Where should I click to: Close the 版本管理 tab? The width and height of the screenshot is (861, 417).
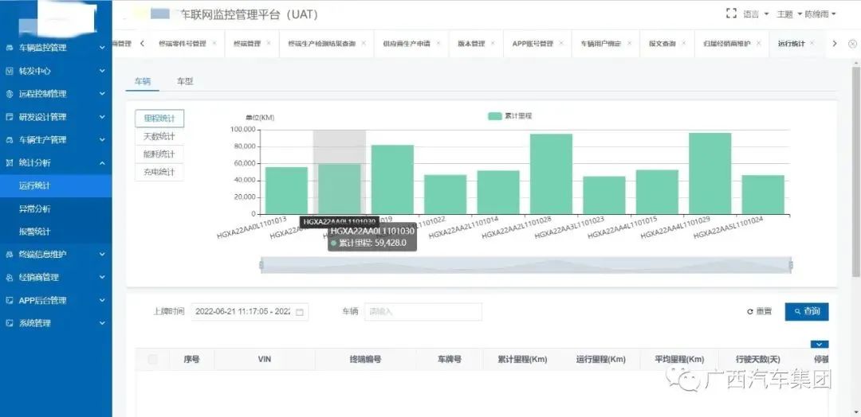(x=493, y=43)
